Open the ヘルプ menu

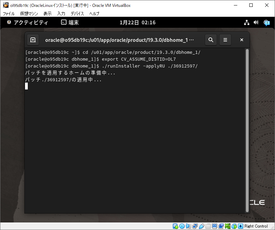(x=94, y=13)
